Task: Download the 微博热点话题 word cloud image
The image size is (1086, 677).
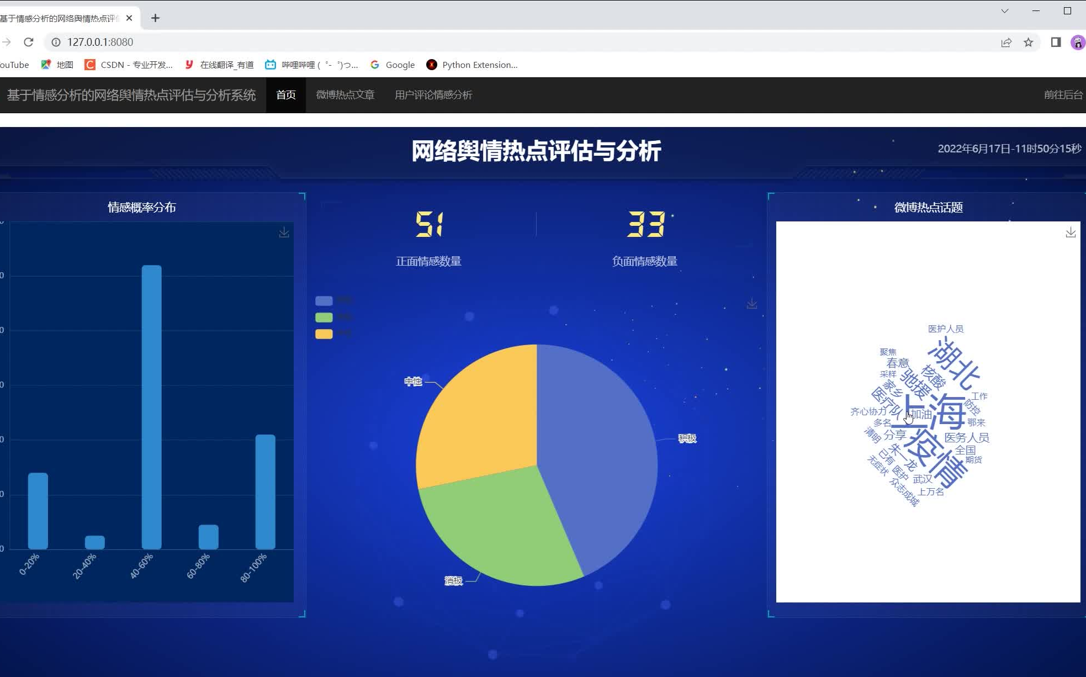Action: [1071, 232]
